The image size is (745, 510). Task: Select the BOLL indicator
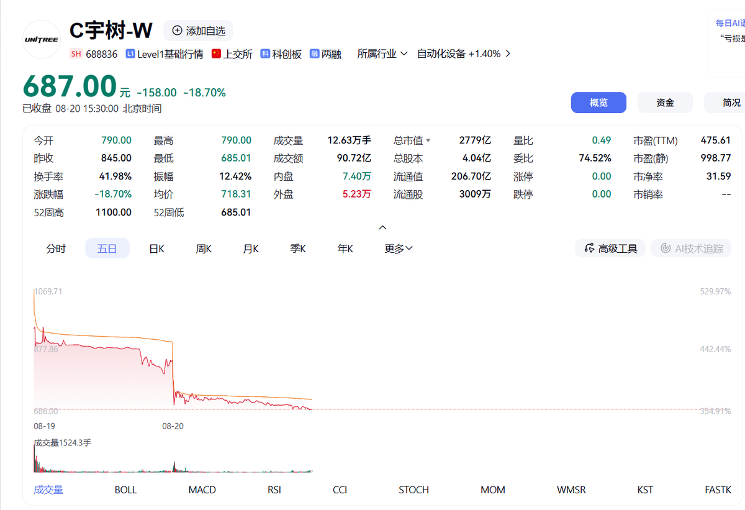click(125, 490)
